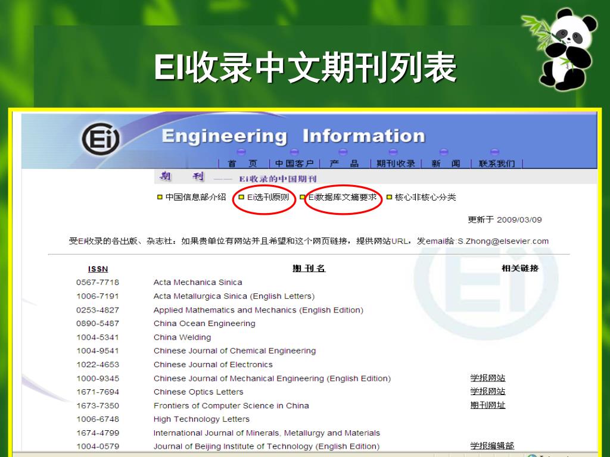Select 产品 in the navigation bar
Image resolution: width=610 pixels, height=457 pixels.
344,164
